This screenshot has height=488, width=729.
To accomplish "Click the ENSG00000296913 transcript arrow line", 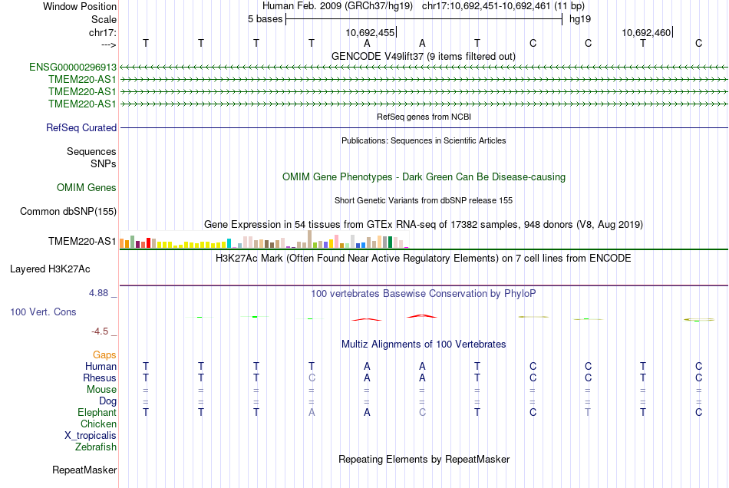I will tap(424, 68).
